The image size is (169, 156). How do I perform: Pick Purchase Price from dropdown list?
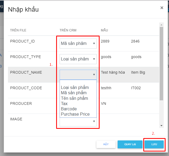[75, 114]
